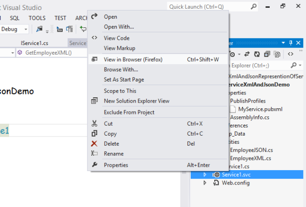Click Sync with Active Document icon

coord(247,54)
